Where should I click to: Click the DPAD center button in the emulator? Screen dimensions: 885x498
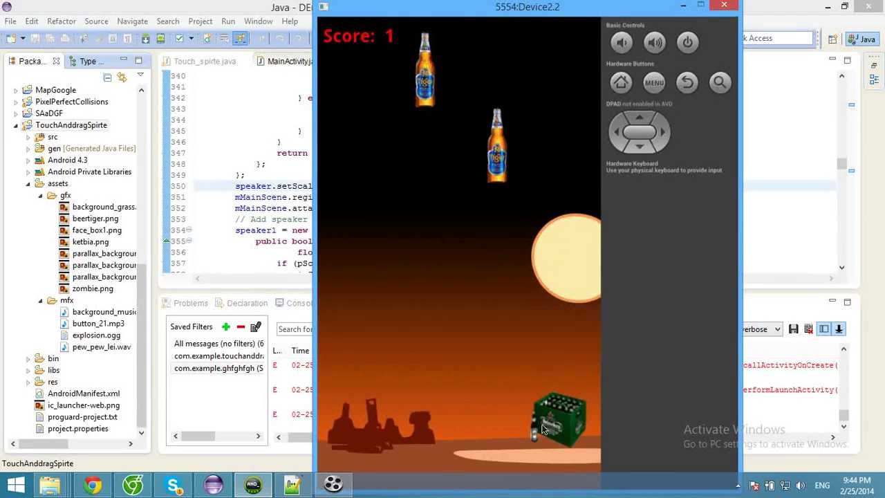point(639,131)
